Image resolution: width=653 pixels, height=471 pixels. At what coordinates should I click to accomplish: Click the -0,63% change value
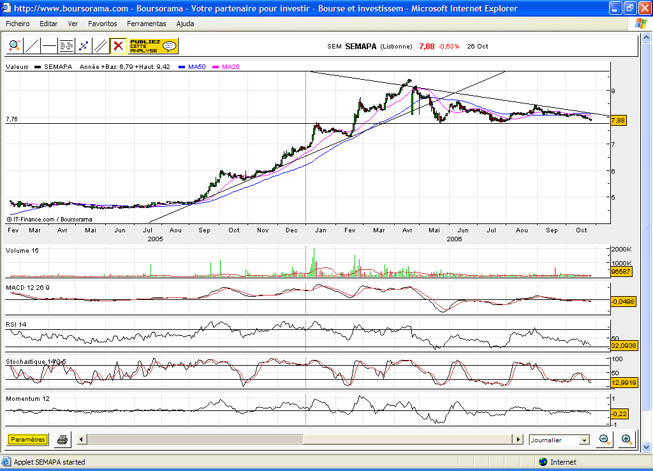449,46
